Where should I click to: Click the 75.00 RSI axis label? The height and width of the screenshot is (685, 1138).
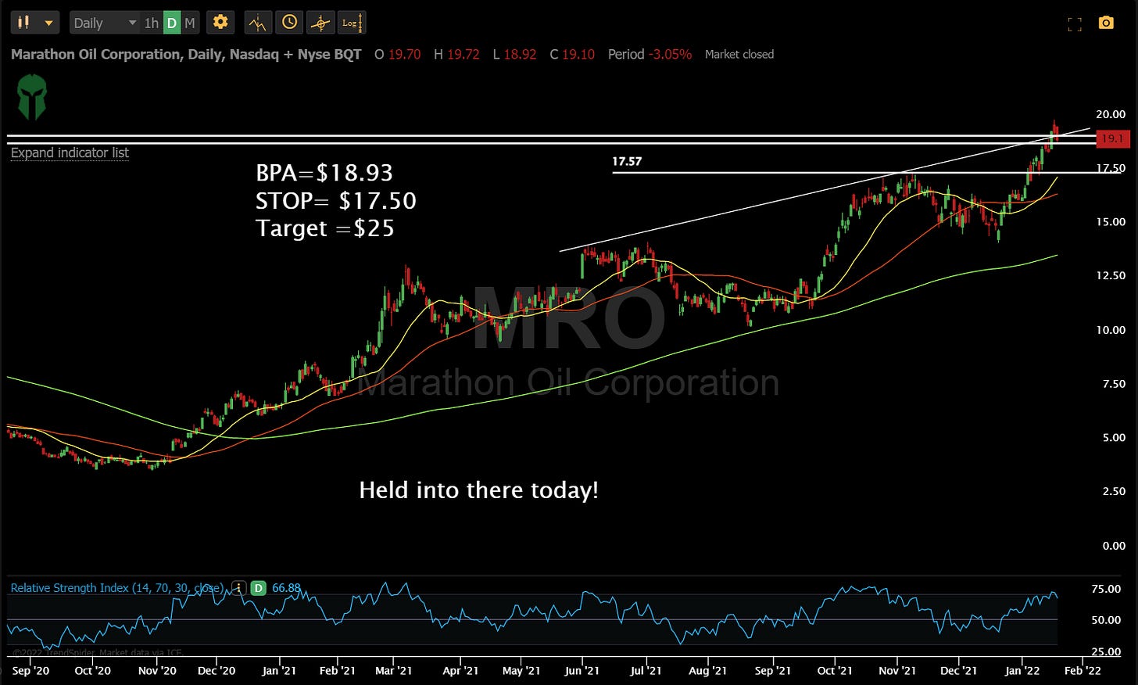click(x=1106, y=589)
